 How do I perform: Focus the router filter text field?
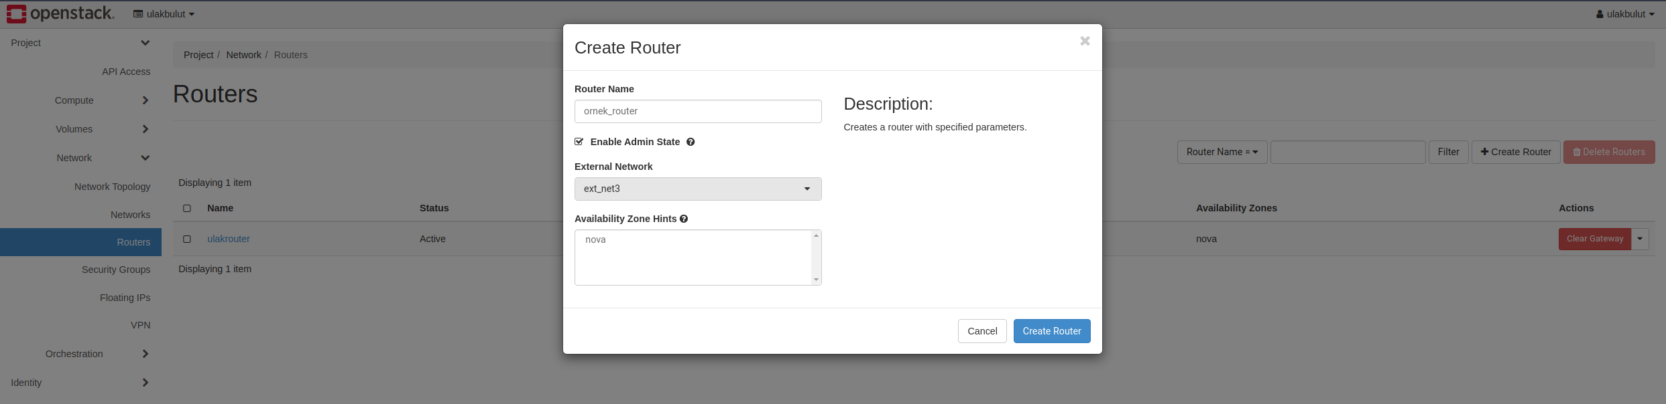(1348, 152)
